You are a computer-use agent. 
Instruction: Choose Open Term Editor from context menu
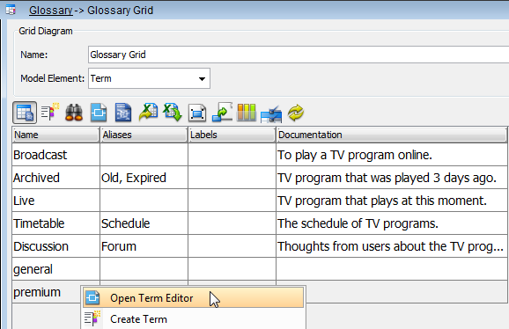pos(194,297)
